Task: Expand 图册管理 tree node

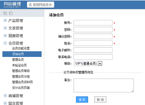Action: tap(5, 36)
